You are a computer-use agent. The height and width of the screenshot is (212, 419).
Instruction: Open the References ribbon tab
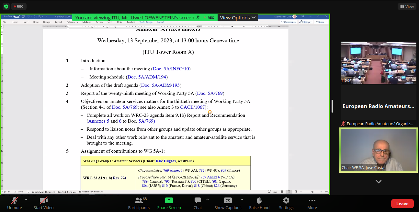click(x=72, y=22)
